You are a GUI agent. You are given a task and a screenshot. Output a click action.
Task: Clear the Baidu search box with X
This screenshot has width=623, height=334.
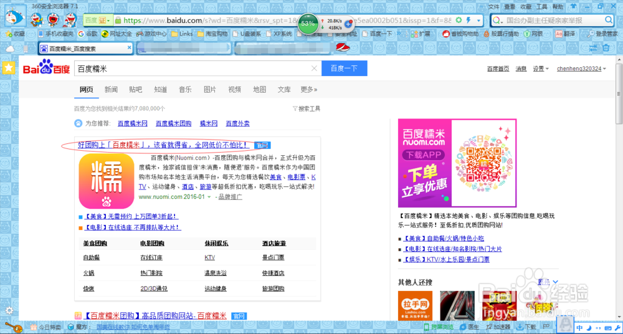point(314,69)
